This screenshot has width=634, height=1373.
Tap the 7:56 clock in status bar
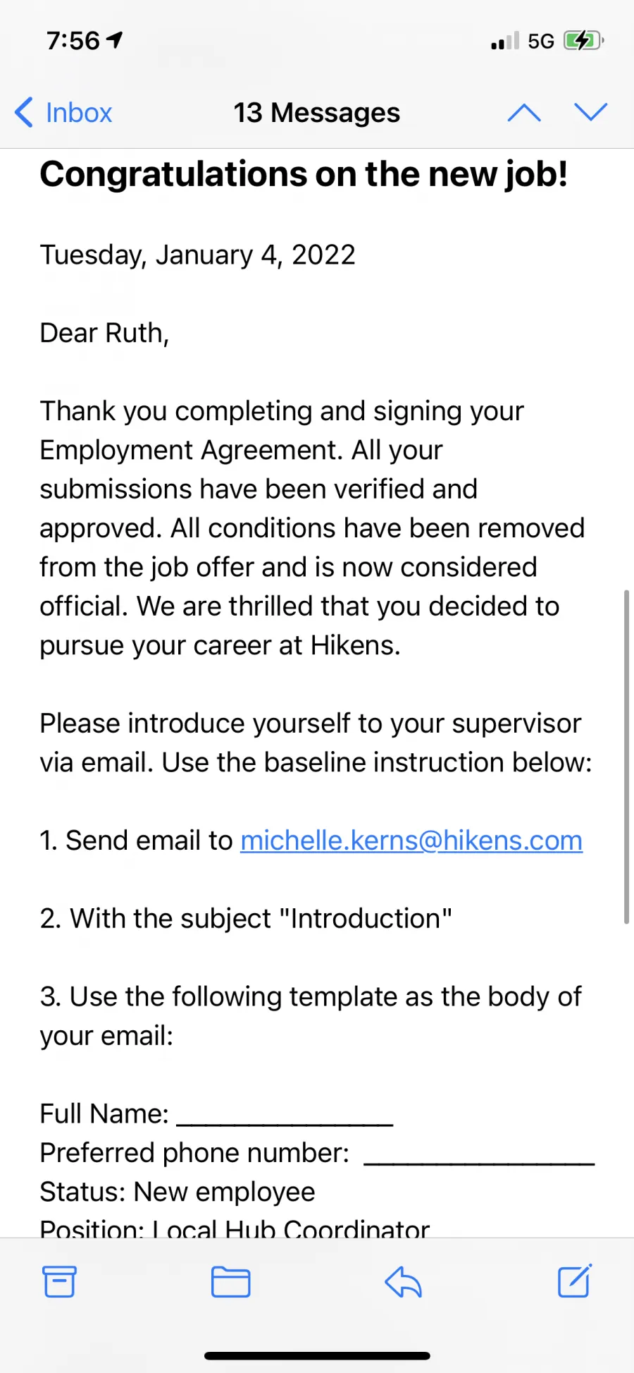tap(73, 41)
